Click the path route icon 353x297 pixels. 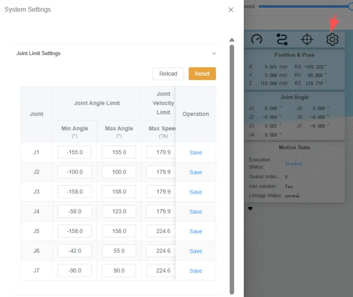pos(282,39)
